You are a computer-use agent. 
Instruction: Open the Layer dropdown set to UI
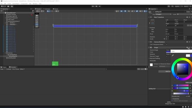[184, 14]
